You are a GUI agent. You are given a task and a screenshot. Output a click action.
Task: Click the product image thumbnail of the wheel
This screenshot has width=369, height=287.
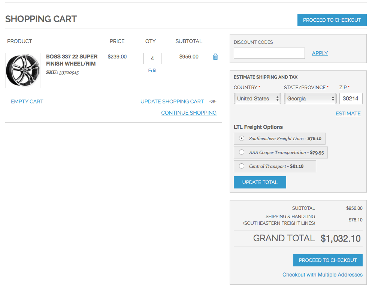(22, 70)
